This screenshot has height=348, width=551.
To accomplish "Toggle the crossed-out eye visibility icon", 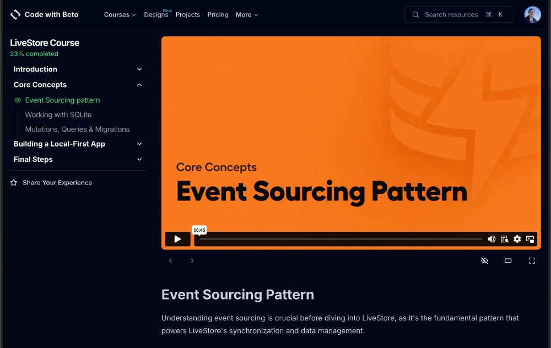I will click(x=484, y=260).
